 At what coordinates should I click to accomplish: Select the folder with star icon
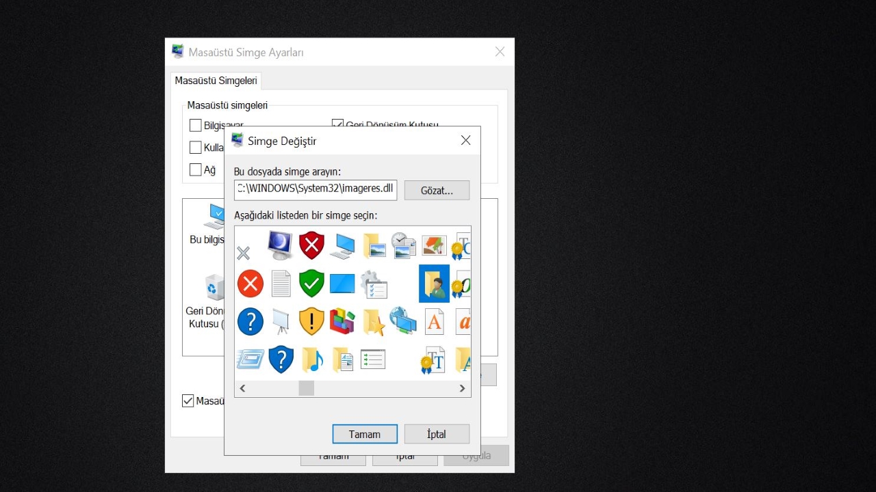[374, 321]
